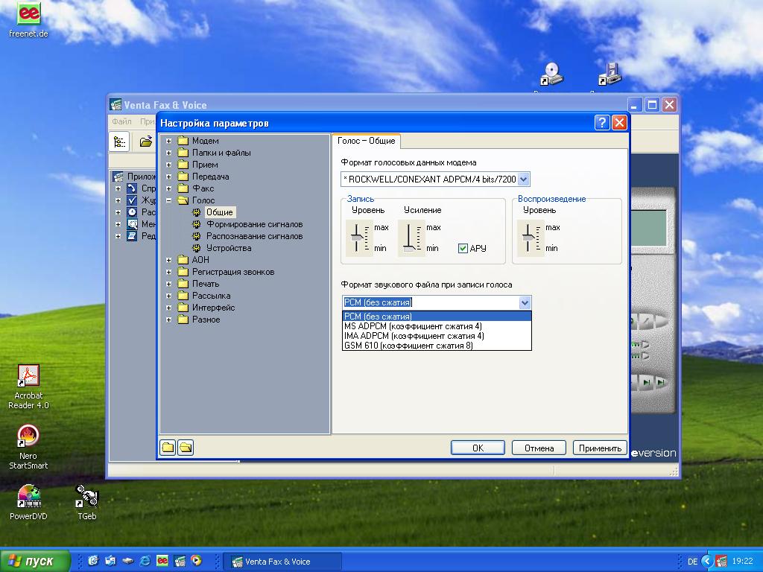The width and height of the screenshot is (763, 572).
Task: Open modem voice data format dropdown
Action: click(x=524, y=179)
